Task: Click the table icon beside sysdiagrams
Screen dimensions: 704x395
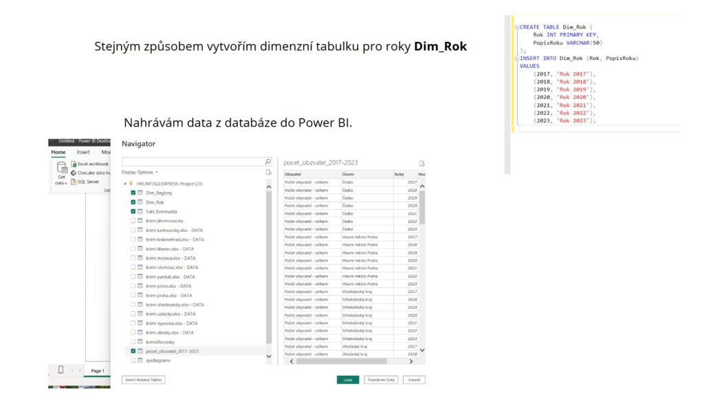Action: (x=140, y=361)
